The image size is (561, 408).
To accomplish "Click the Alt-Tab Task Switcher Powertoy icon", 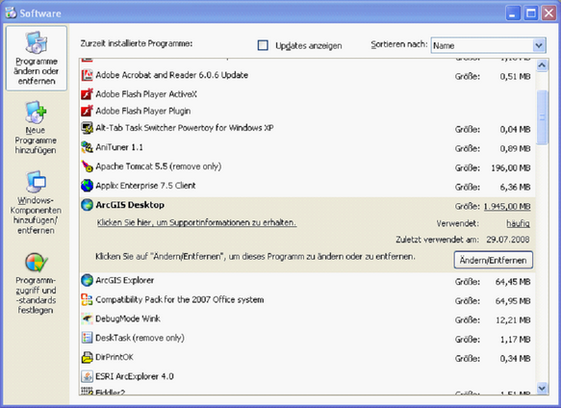I will 87,128.
